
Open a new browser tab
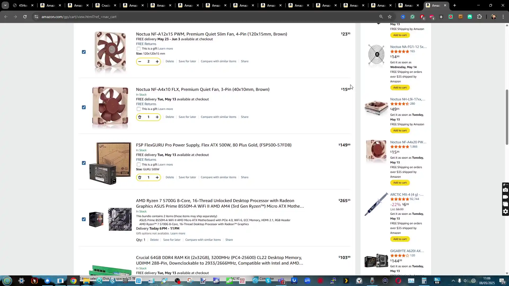pos(455,5)
